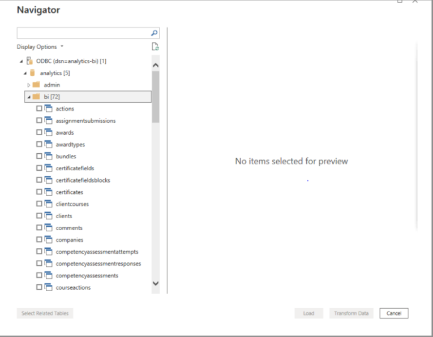Select the bundles table entry

click(66, 156)
